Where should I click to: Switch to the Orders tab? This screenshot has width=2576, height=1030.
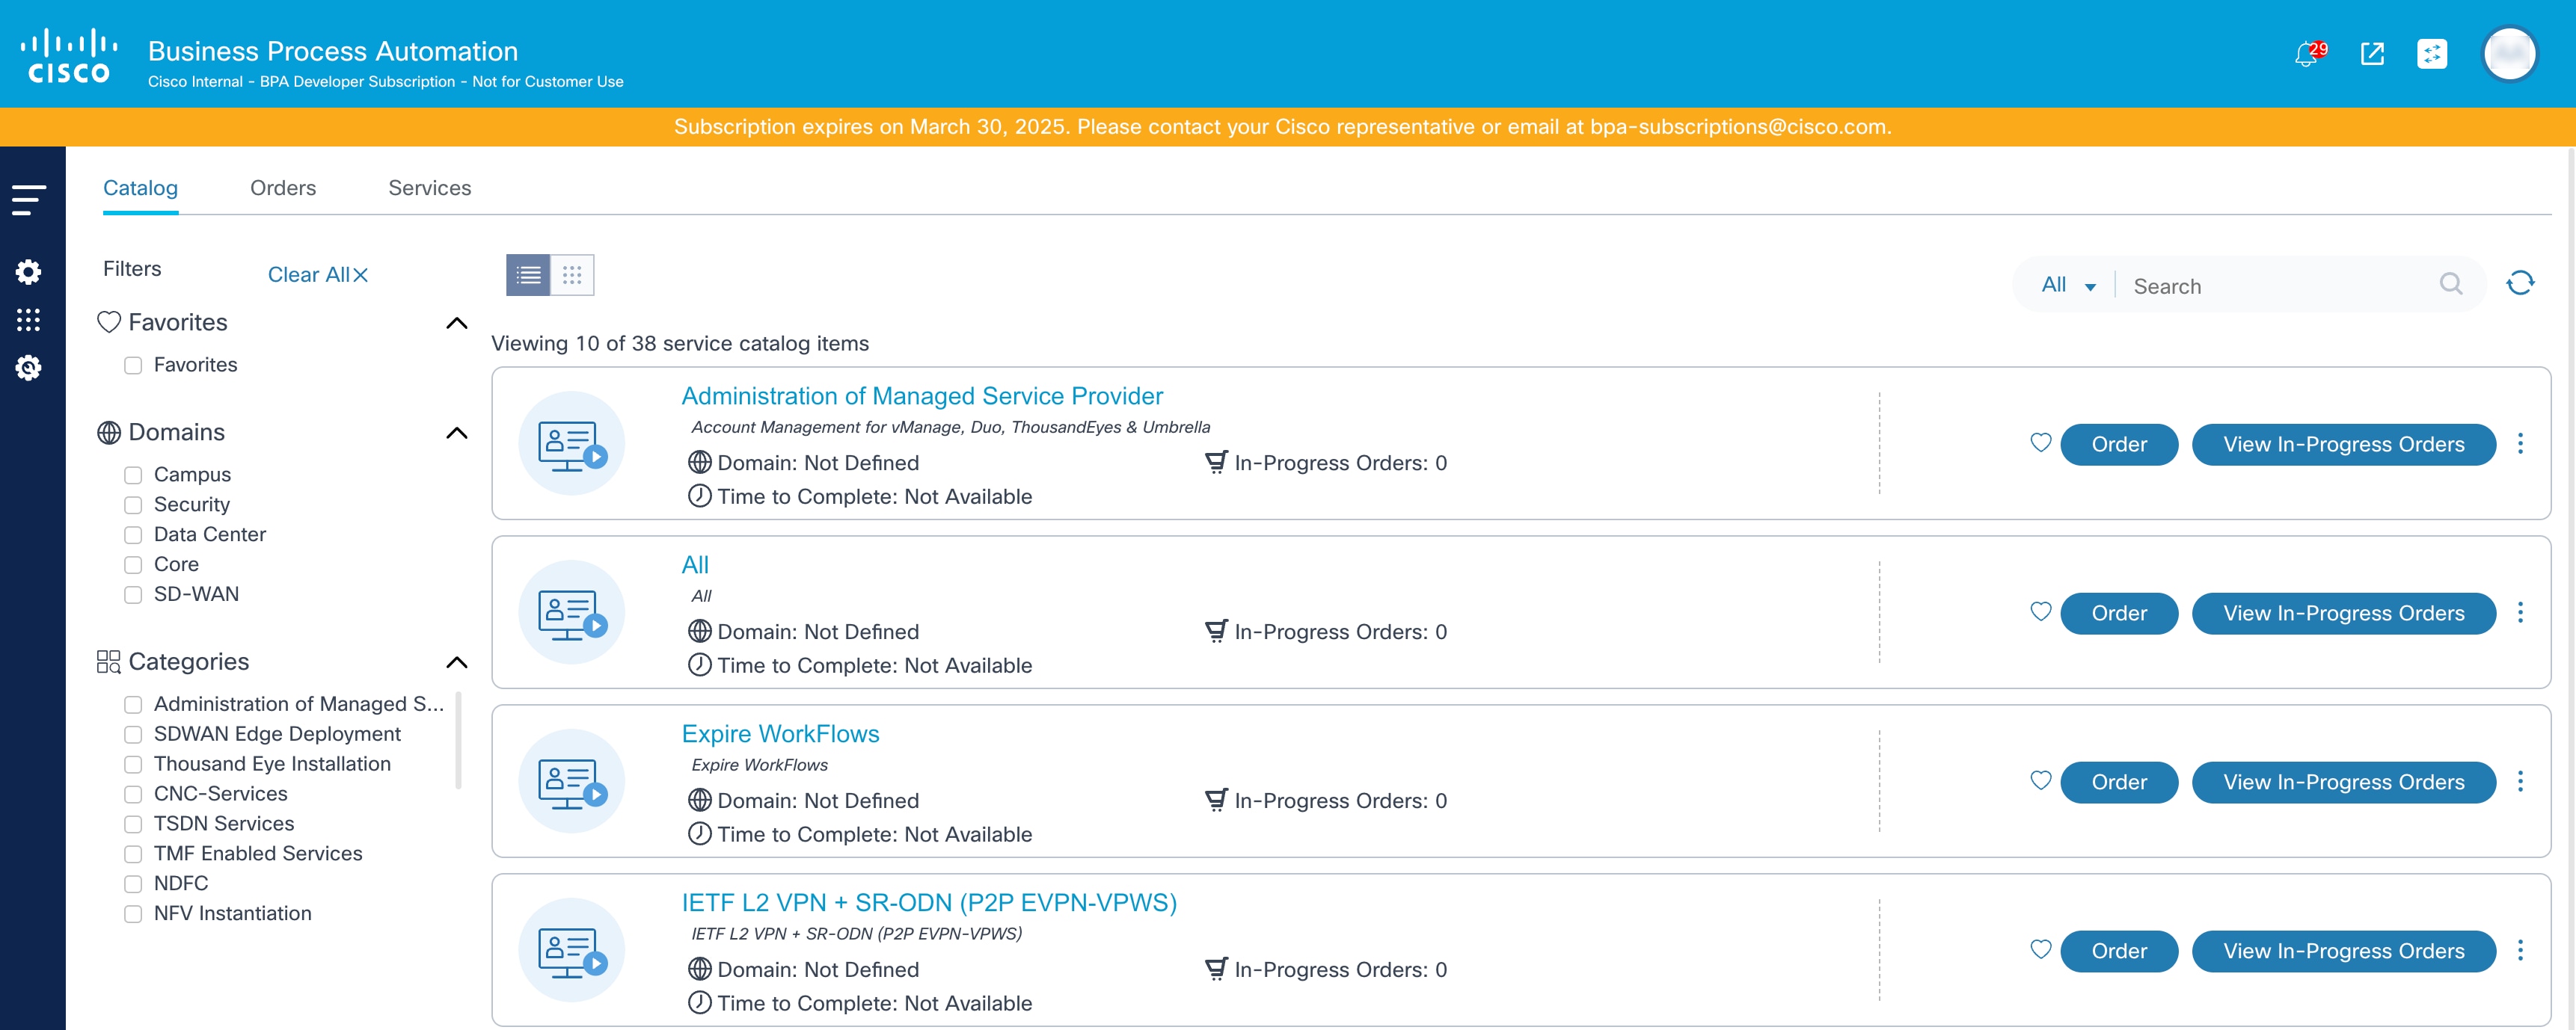283,188
